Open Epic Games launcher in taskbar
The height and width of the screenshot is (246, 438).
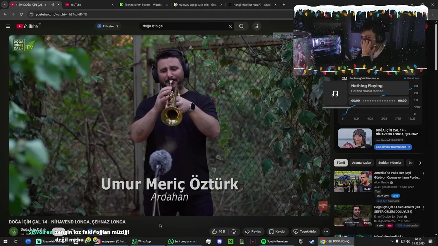(301, 241)
